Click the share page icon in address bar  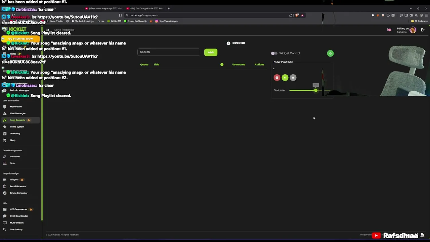pos(291,15)
